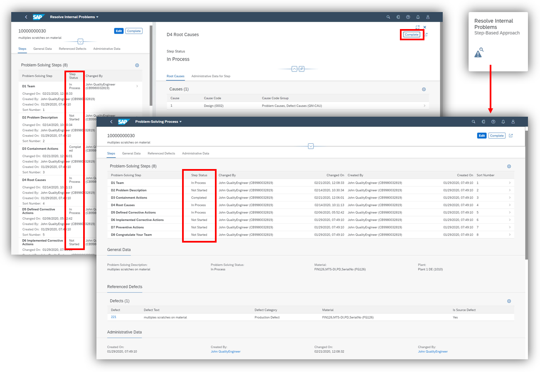This screenshot has height=373, width=540.
Task: Select General Data tab in back window
Action: (42, 49)
